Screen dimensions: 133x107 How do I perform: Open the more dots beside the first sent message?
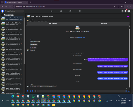82,59
